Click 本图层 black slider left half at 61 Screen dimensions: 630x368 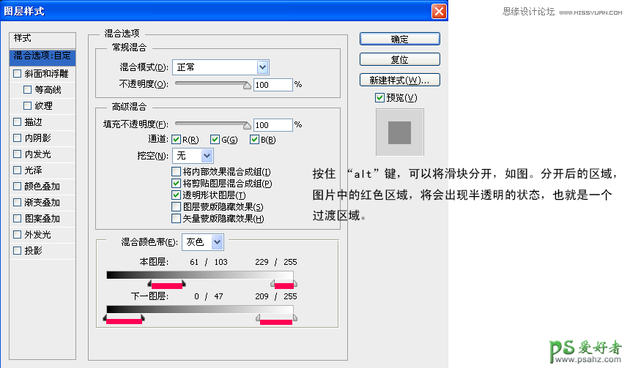pos(149,284)
